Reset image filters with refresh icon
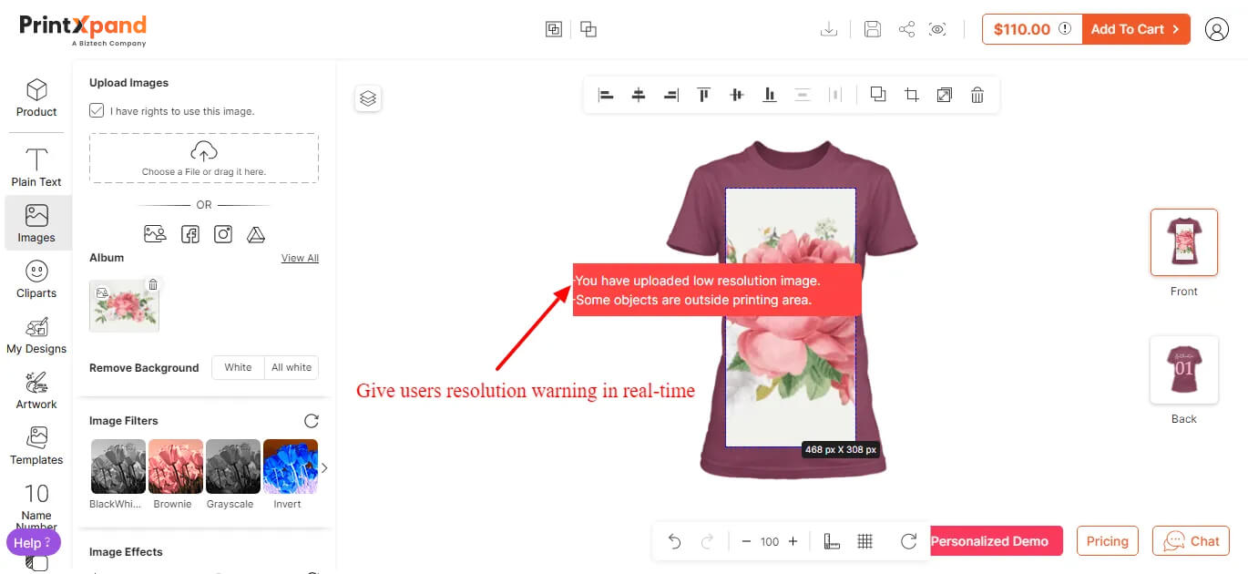The height and width of the screenshot is (574, 1248). pyautogui.click(x=312, y=421)
